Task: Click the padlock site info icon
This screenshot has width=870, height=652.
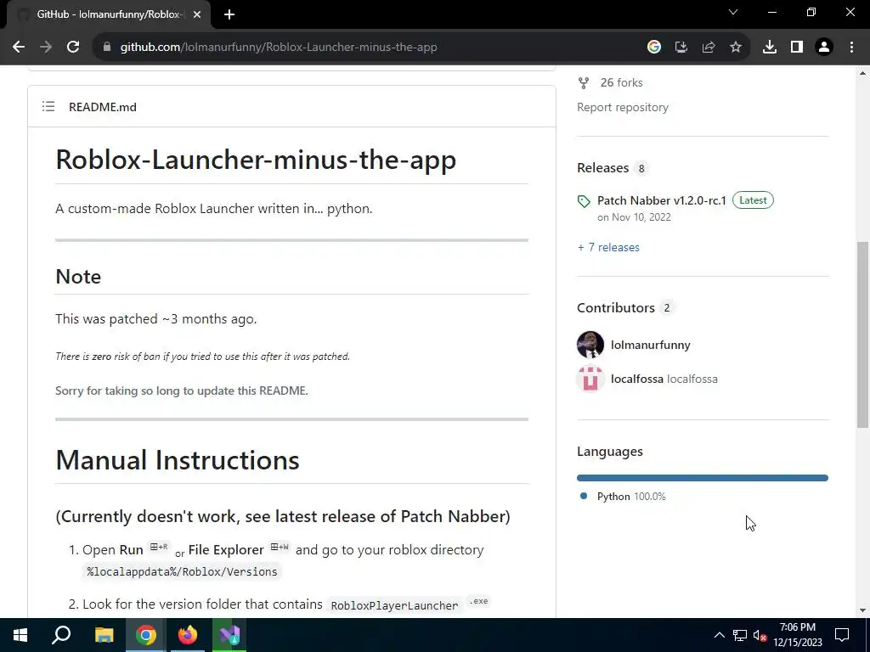Action: tap(107, 48)
